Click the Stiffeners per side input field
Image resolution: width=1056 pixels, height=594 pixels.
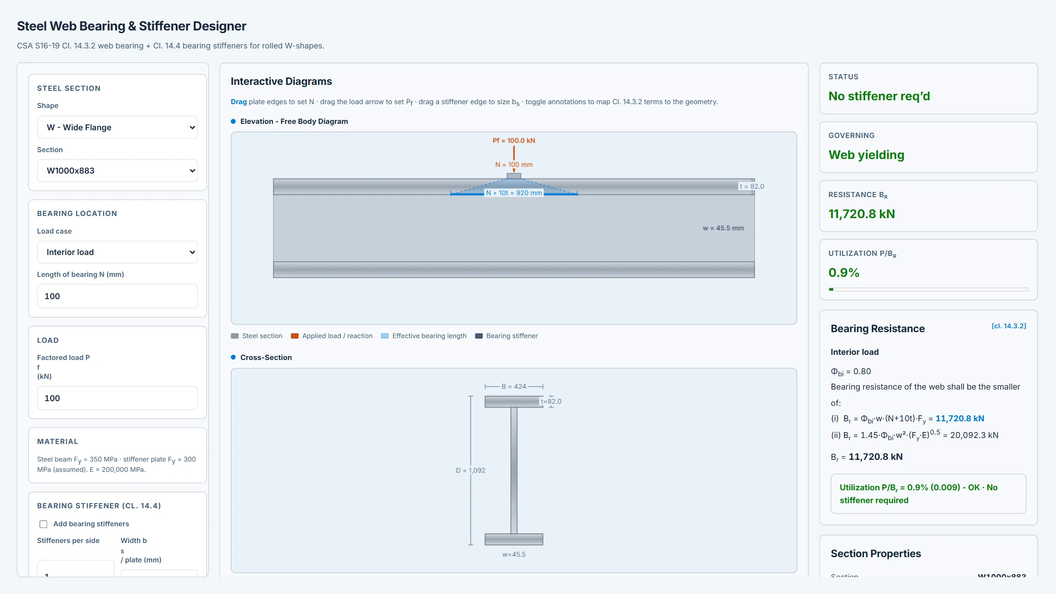[75, 569]
